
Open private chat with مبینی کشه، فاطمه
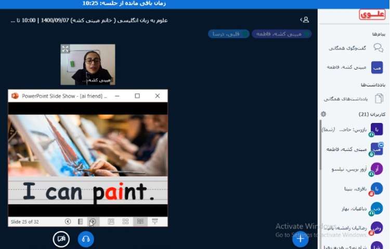click(346, 67)
